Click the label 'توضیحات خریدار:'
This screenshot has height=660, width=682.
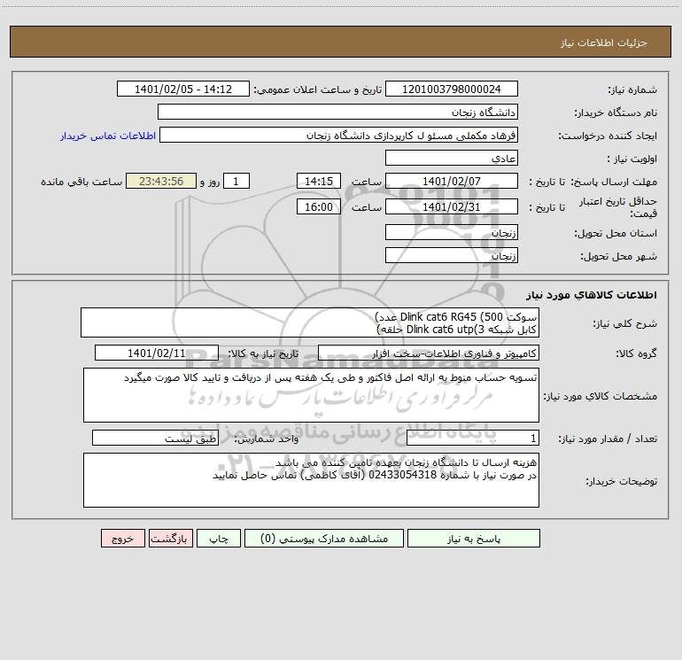(621, 481)
